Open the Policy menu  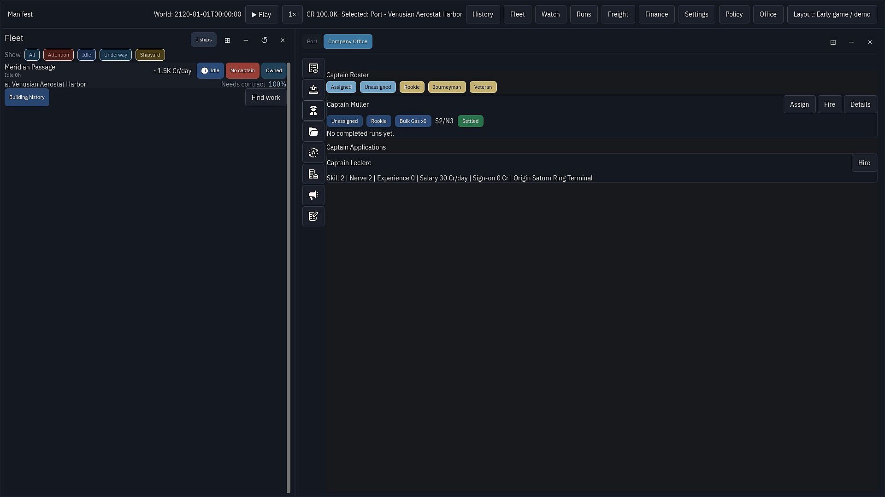pos(734,14)
